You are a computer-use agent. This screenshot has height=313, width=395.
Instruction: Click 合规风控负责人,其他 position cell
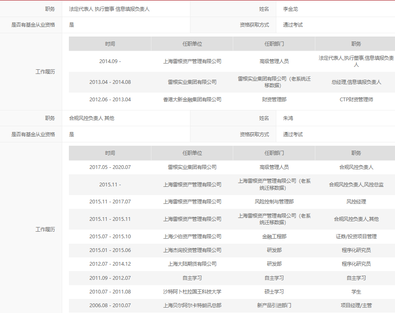point(356,219)
